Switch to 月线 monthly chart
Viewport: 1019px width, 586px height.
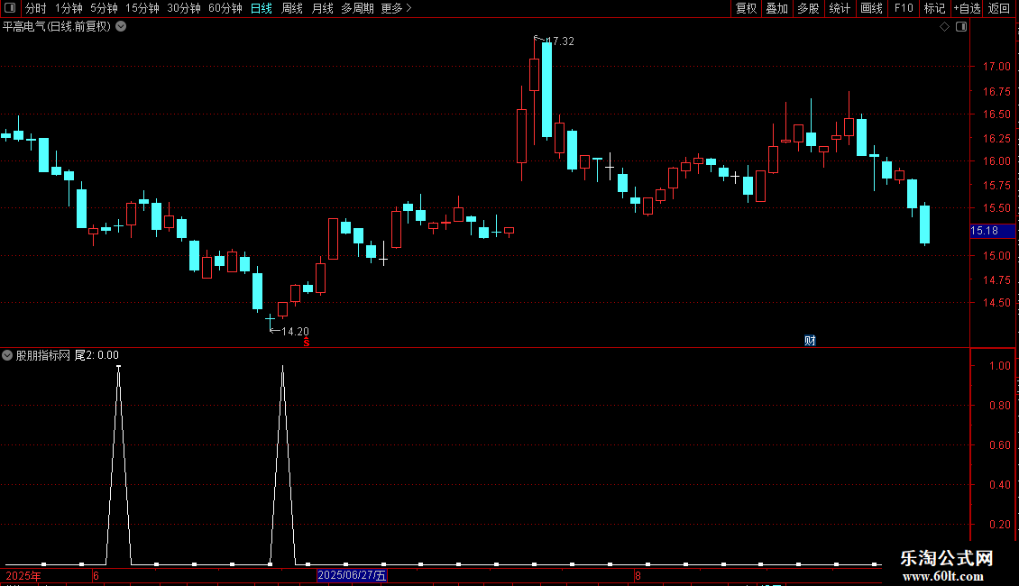pyautogui.click(x=322, y=8)
